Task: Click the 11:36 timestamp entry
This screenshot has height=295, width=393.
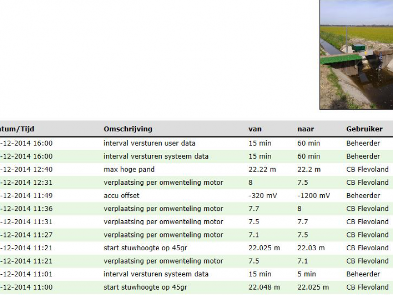Action: pyautogui.click(x=26, y=209)
